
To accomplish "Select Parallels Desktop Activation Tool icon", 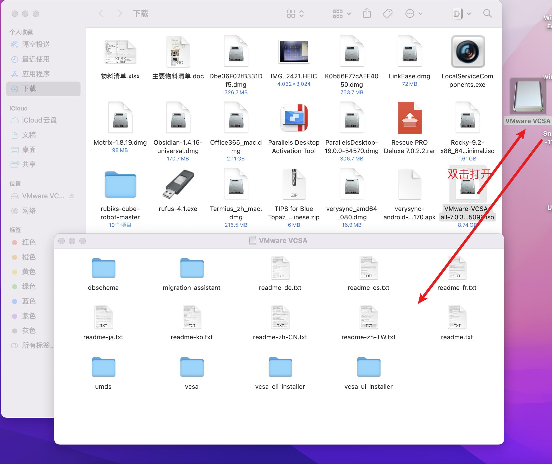I will click(294, 118).
